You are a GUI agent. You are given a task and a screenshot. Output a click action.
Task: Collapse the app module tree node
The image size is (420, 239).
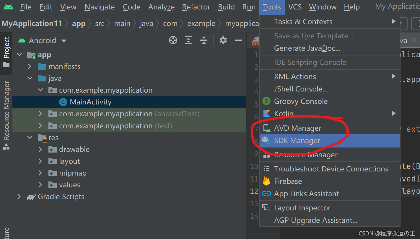point(19,55)
